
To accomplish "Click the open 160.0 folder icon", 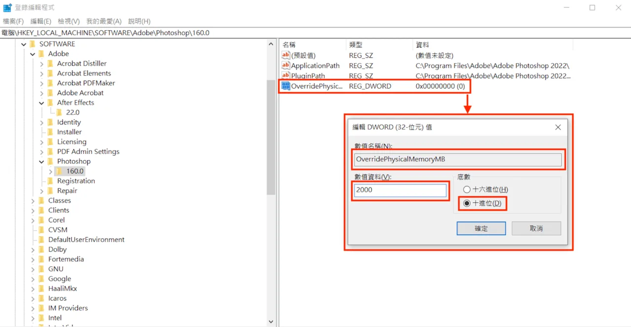I will click(x=59, y=171).
